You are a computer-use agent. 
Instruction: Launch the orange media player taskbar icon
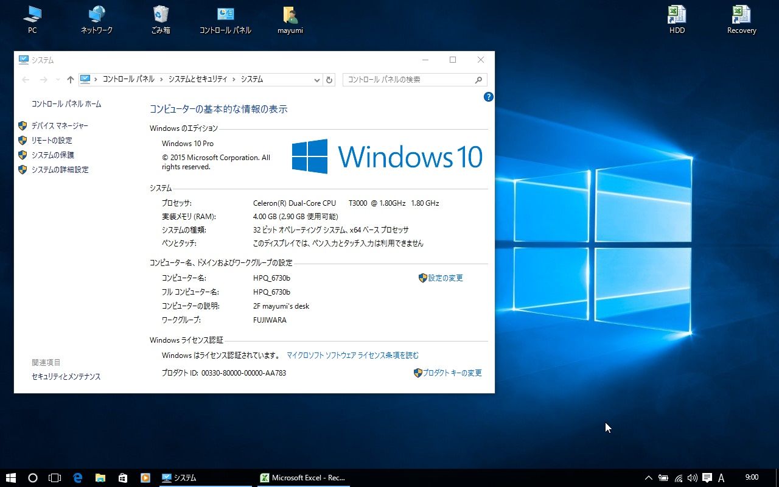[x=145, y=478]
